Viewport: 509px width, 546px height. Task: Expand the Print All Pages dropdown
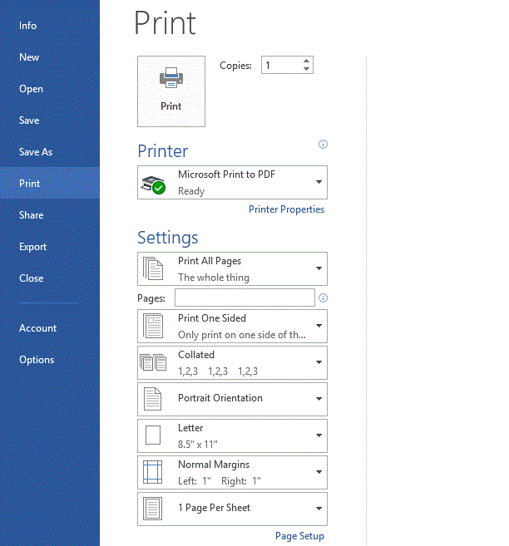tap(232, 268)
